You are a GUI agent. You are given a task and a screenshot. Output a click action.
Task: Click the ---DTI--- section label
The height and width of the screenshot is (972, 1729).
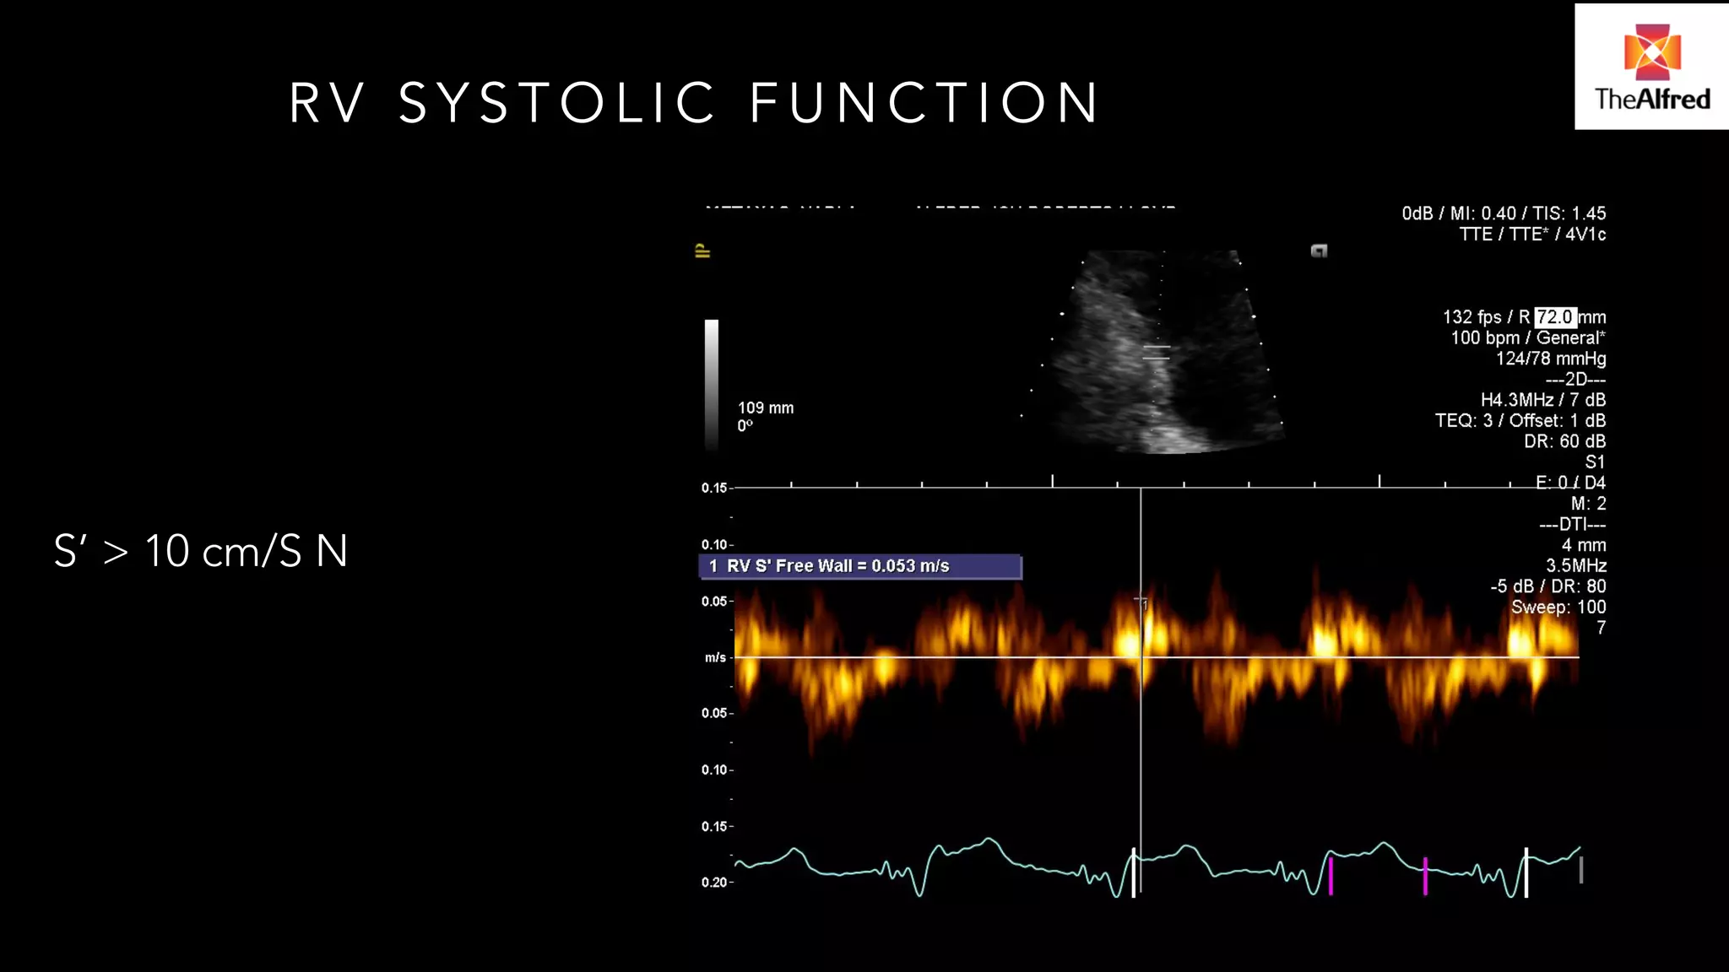pos(1572,524)
